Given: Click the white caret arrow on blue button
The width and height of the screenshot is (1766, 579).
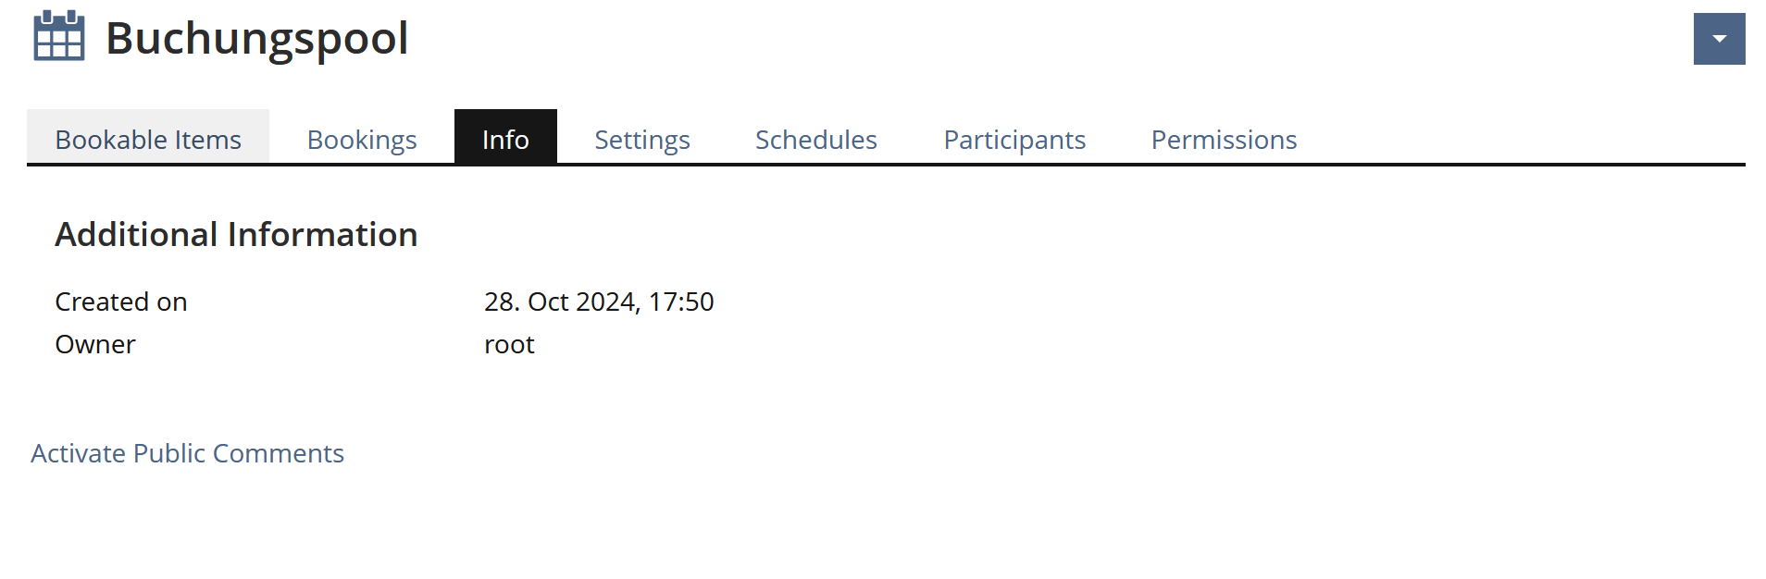Looking at the screenshot, I should [1719, 39].
